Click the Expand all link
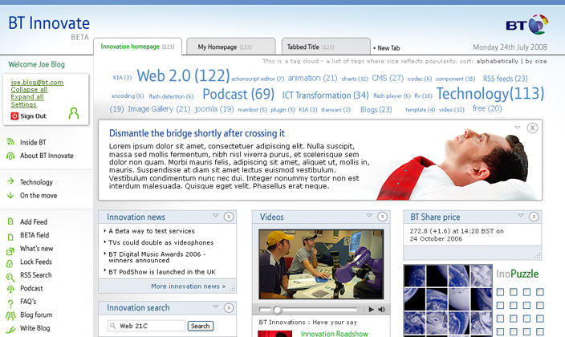This screenshot has width=565, height=337. (x=27, y=96)
